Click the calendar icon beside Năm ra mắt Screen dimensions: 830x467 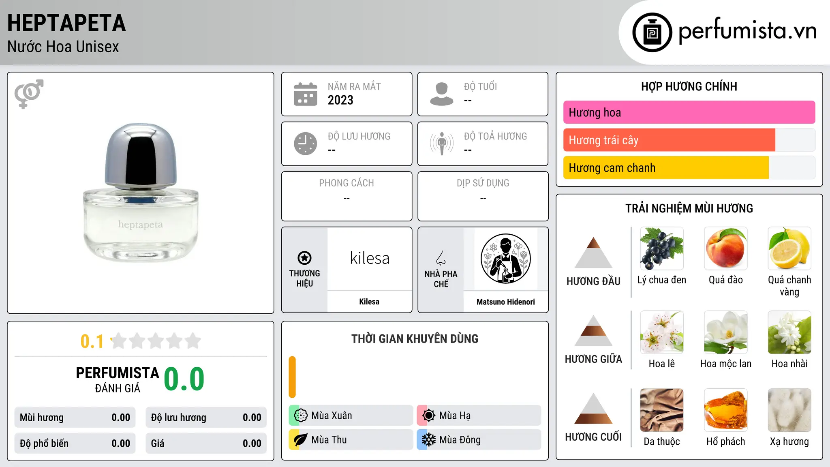(x=306, y=94)
